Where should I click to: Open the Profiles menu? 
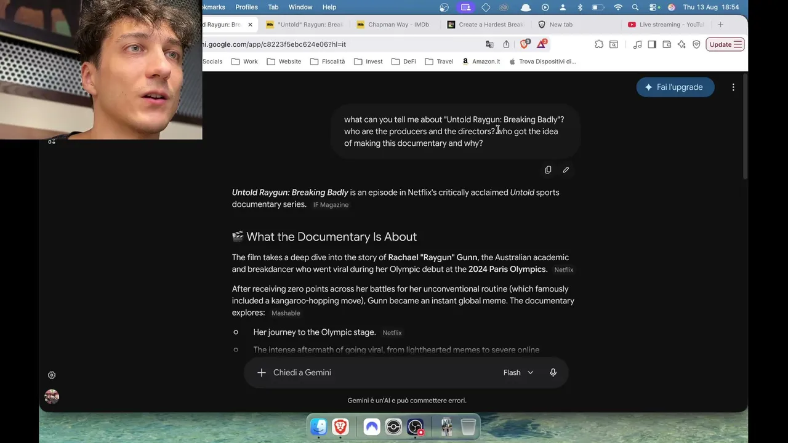pyautogui.click(x=246, y=7)
